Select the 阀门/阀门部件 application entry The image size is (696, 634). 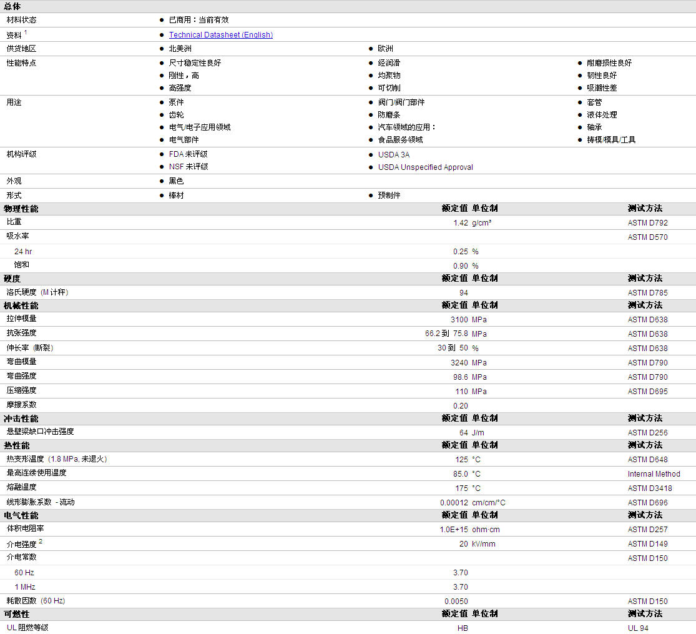point(401,102)
